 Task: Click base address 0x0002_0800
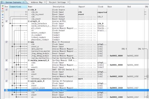click(x=116, y=56)
